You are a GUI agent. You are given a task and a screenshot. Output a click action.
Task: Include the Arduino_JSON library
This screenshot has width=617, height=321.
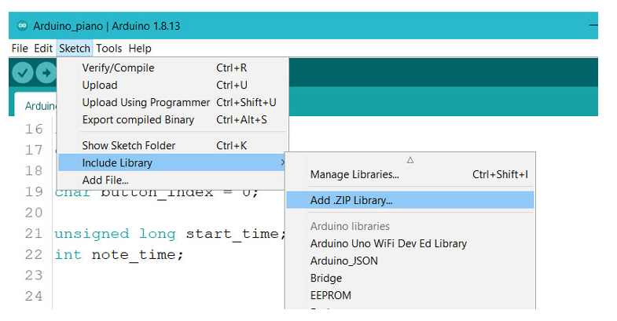click(x=343, y=261)
